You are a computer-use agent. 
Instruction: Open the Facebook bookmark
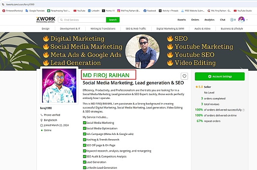click(149, 11)
